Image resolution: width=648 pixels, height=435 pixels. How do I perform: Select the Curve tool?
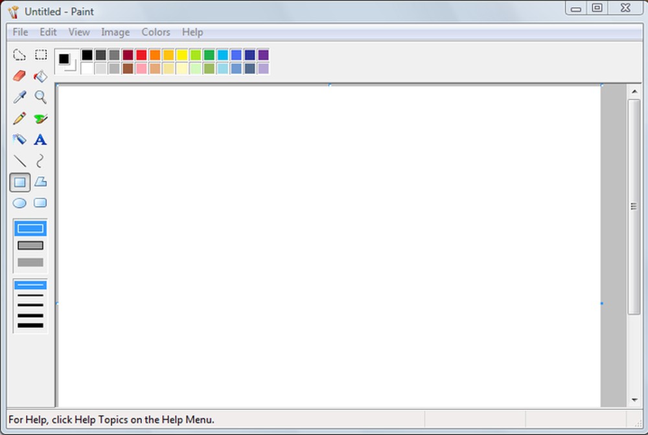point(40,161)
